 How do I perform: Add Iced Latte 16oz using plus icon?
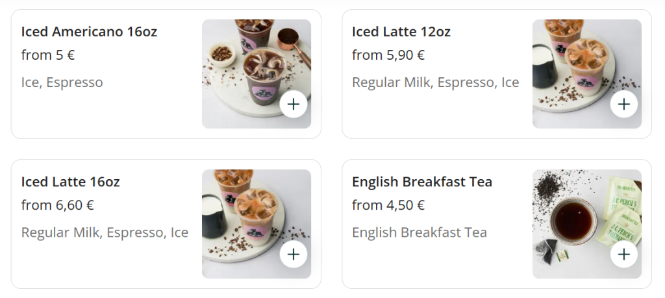click(x=294, y=254)
